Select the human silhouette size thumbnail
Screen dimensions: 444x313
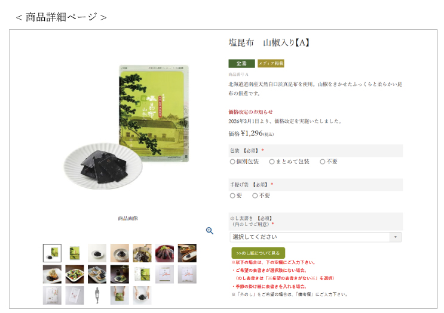tap(97, 296)
